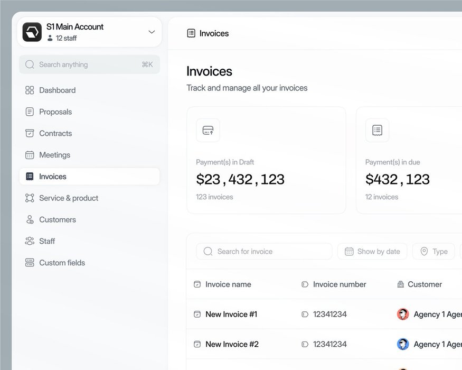Click the Invoices breadcrumb icon in header
Image resolution: width=462 pixels, height=370 pixels.
coord(191,33)
